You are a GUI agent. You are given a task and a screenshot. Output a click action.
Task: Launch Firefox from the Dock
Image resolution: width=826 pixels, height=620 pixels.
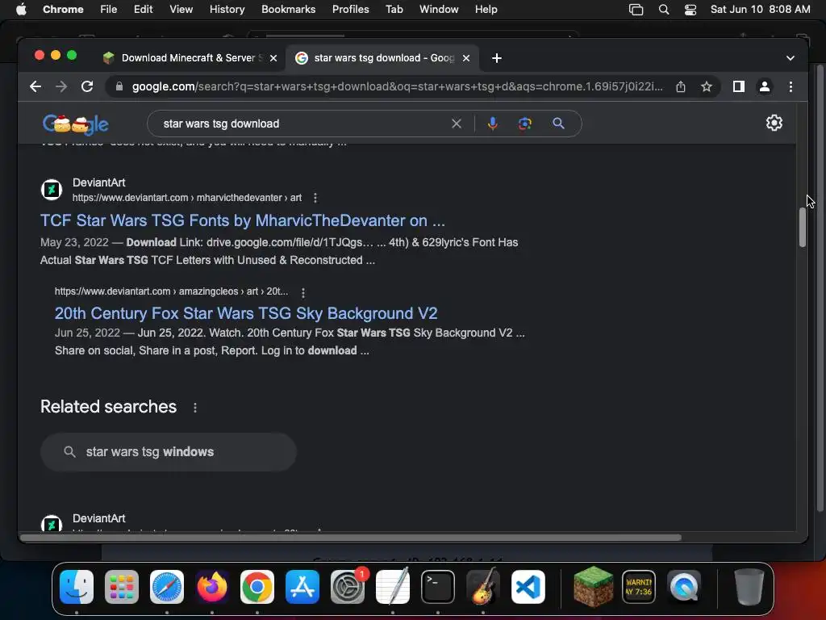click(212, 587)
